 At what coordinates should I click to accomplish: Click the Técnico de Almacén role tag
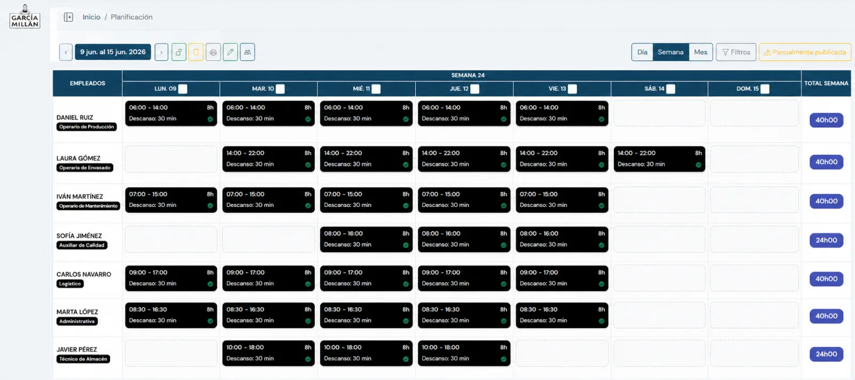83,359
